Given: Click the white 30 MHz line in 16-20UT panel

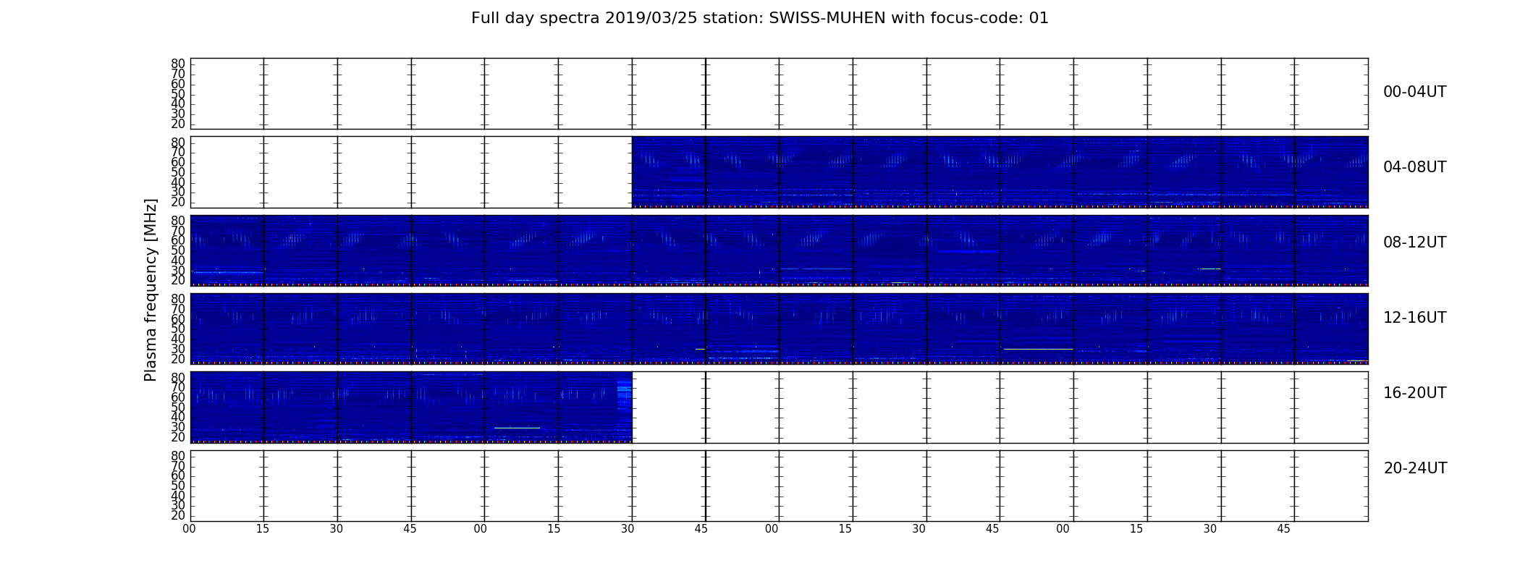Looking at the screenshot, I should coord(517,428).
